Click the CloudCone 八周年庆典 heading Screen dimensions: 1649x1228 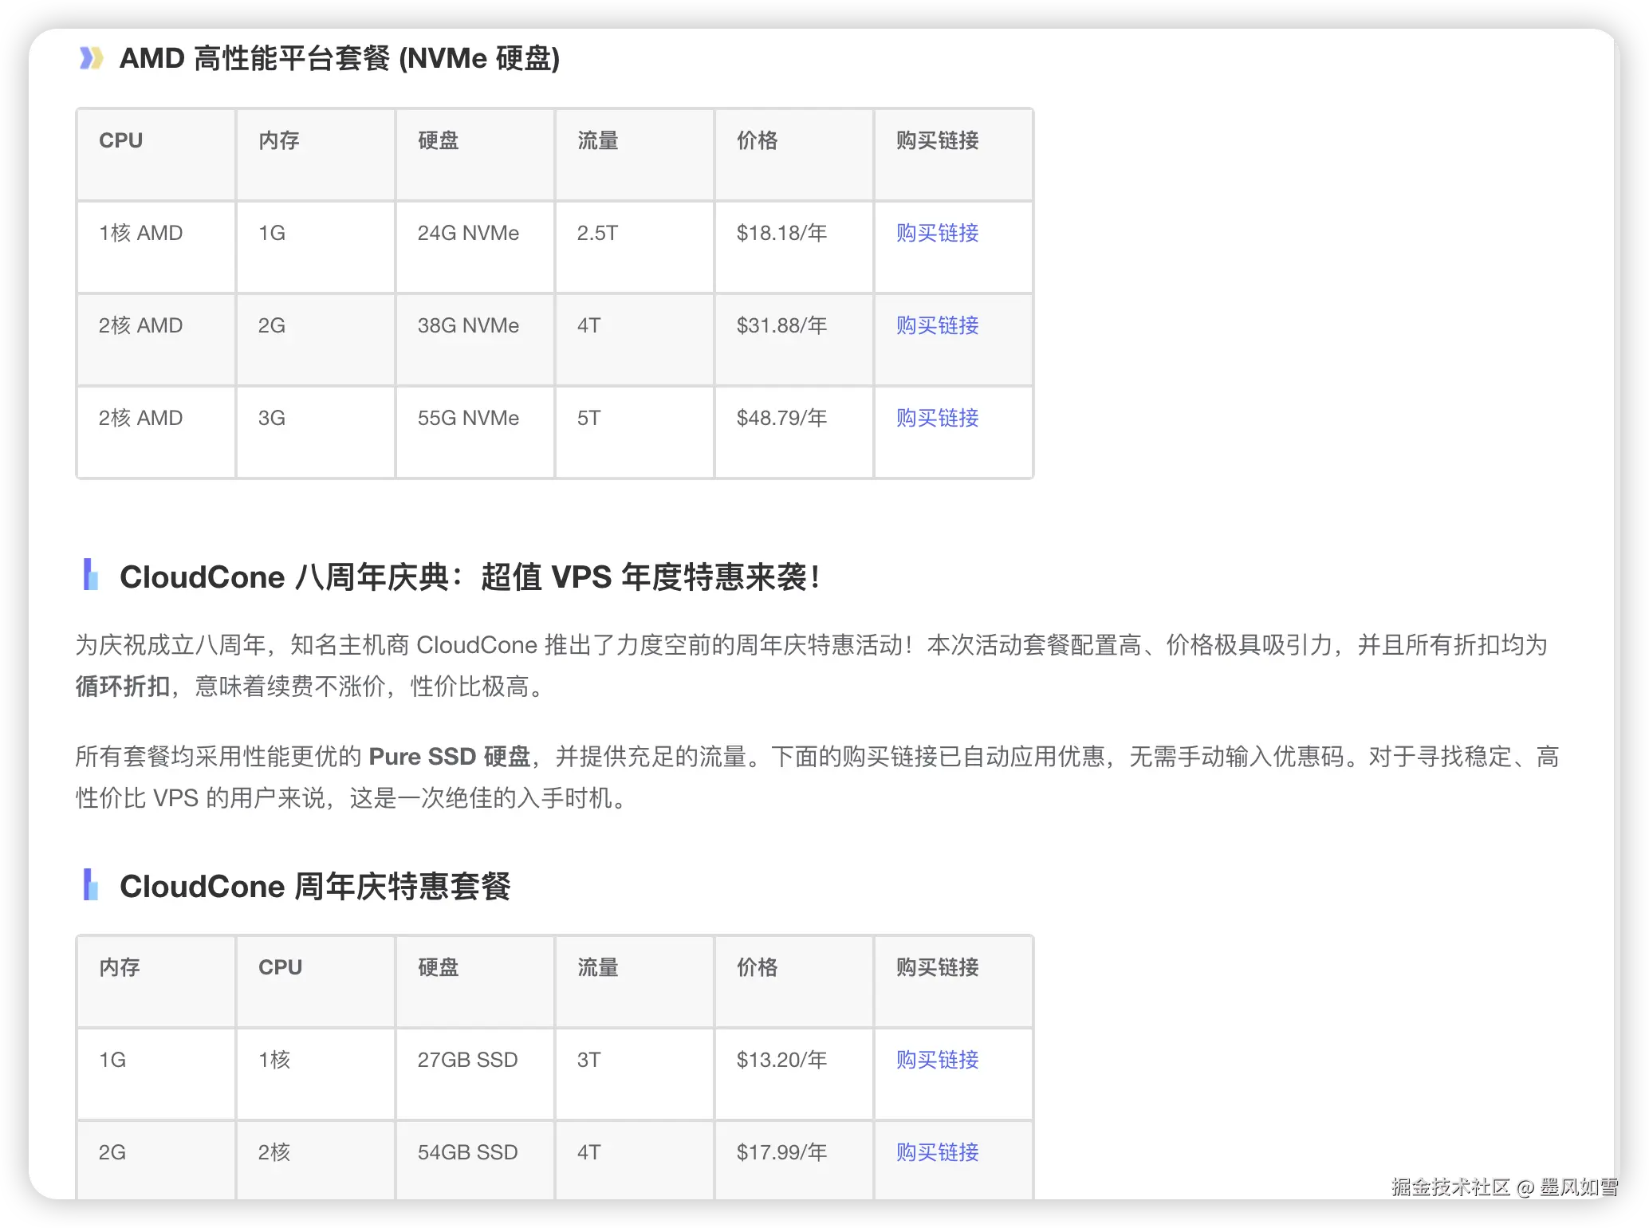pyautogui.click(x=470, y=577)
